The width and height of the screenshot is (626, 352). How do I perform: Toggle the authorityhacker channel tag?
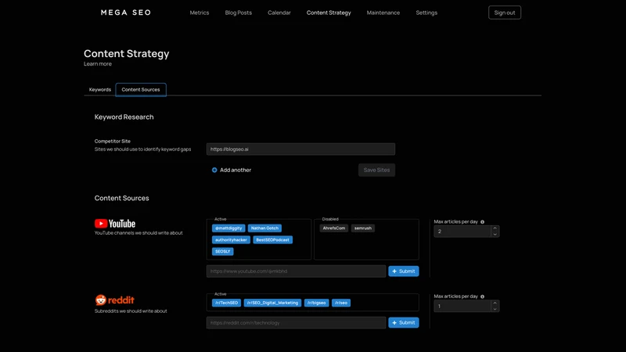click(231, 240)
